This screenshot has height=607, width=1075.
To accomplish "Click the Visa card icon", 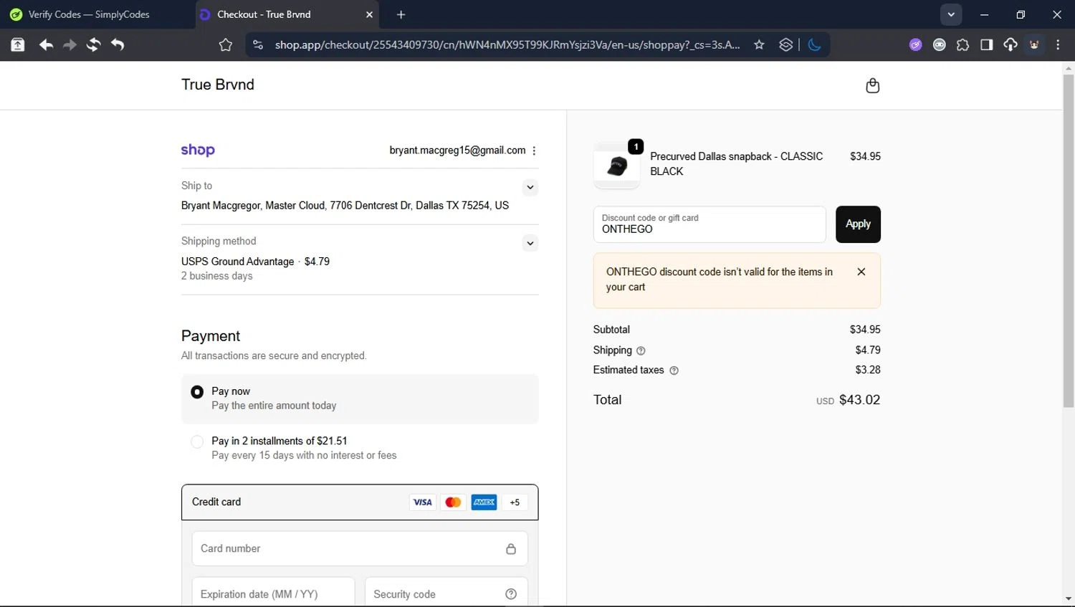I will [423, 502].
